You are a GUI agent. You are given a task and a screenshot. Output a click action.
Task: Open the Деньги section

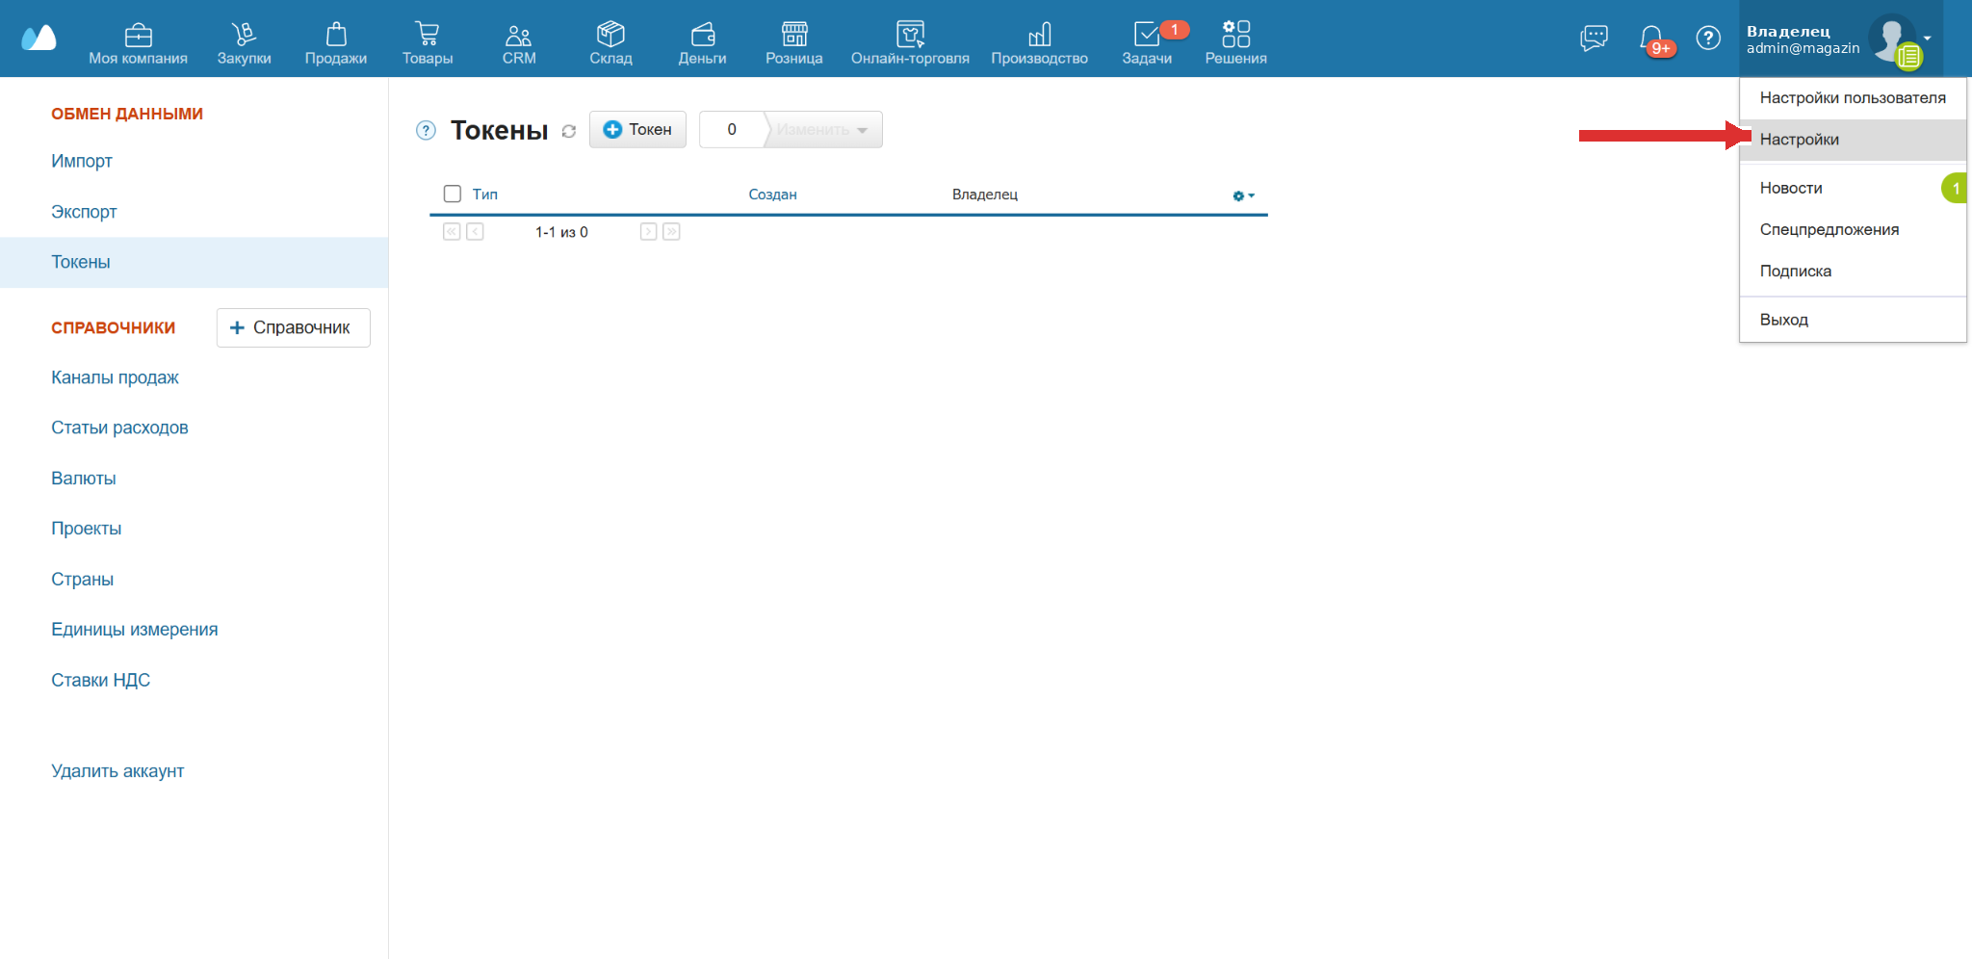703,43
